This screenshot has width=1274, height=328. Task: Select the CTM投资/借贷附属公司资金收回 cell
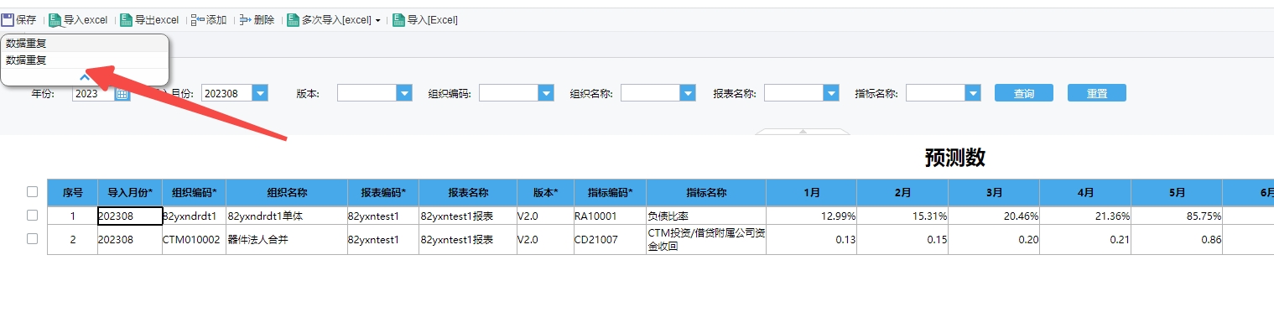point(705,239)
